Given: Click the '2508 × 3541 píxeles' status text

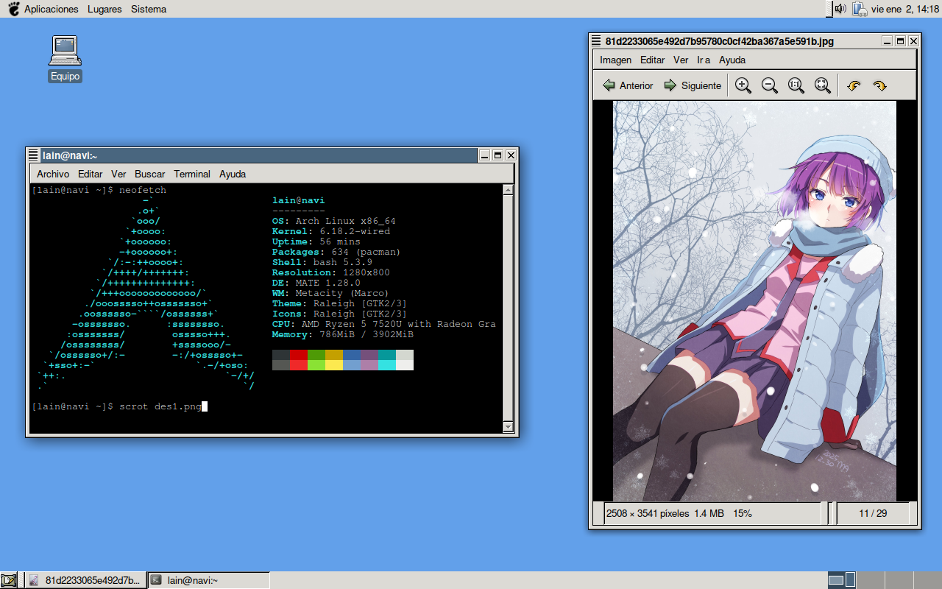Looking at the screenshot, I should [648, 513].
